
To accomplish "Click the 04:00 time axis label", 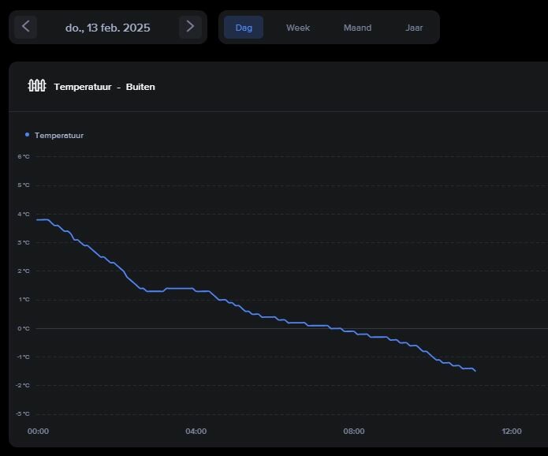I will click(196, 432).
